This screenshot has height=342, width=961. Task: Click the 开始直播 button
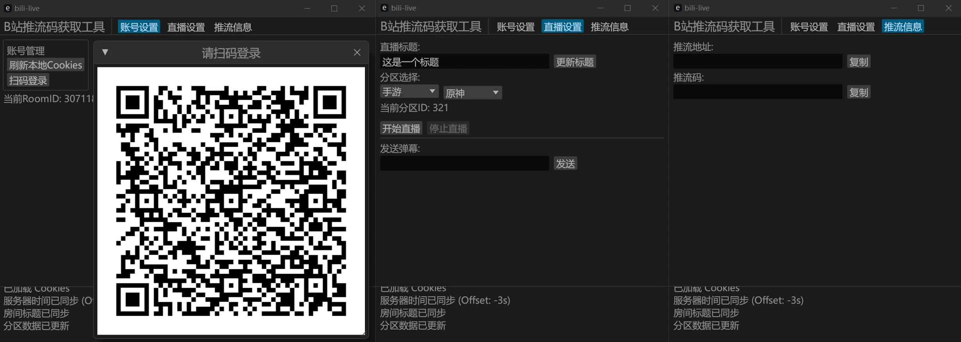[x=401, y=128]
